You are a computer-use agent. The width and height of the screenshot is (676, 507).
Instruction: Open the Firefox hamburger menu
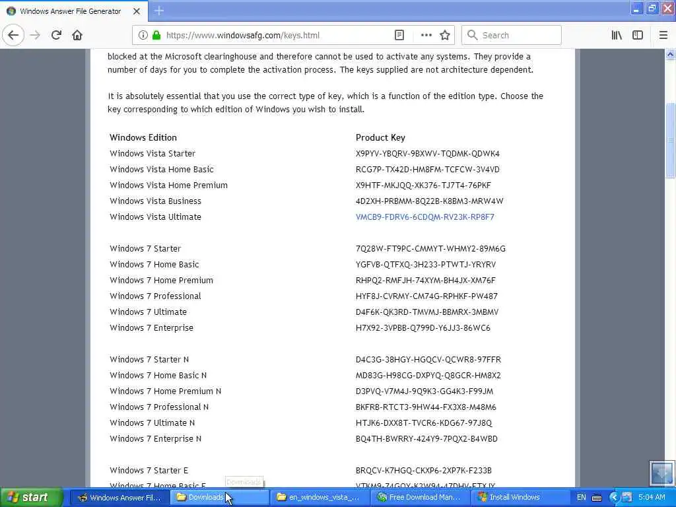(x=663, y=35)
